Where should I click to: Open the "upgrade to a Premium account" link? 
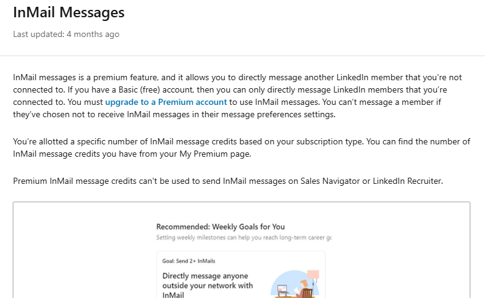point(166,102)
